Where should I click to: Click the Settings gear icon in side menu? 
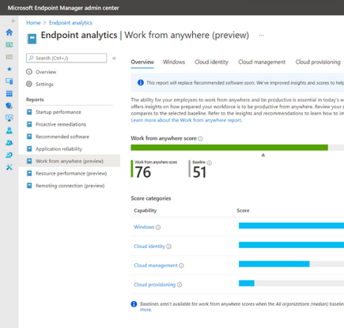click(x=29, y=84)
